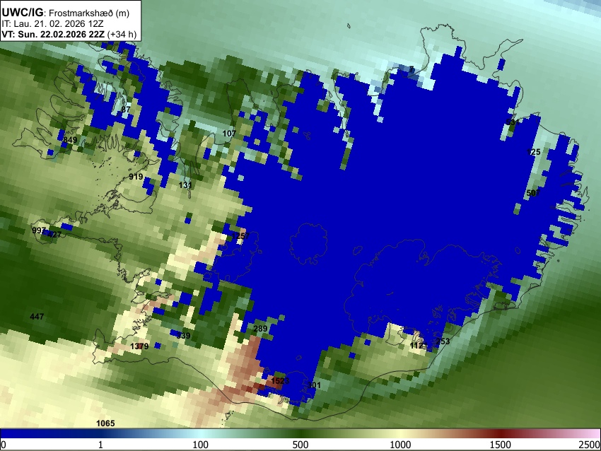Screen dimensions: 601x451
Task: Click the map value label '289'
Action: (x=260, y=329)
